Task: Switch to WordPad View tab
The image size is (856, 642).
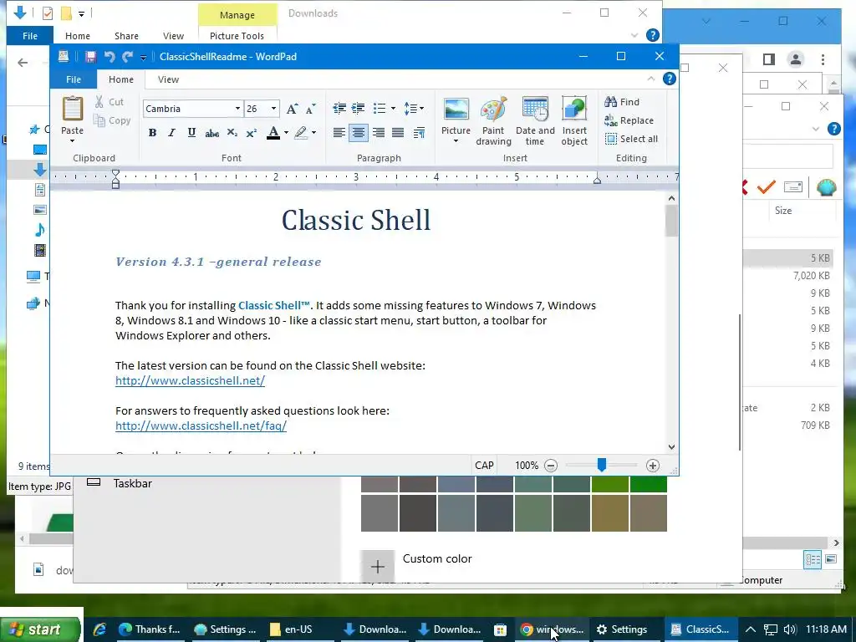Action: [168, 79]
